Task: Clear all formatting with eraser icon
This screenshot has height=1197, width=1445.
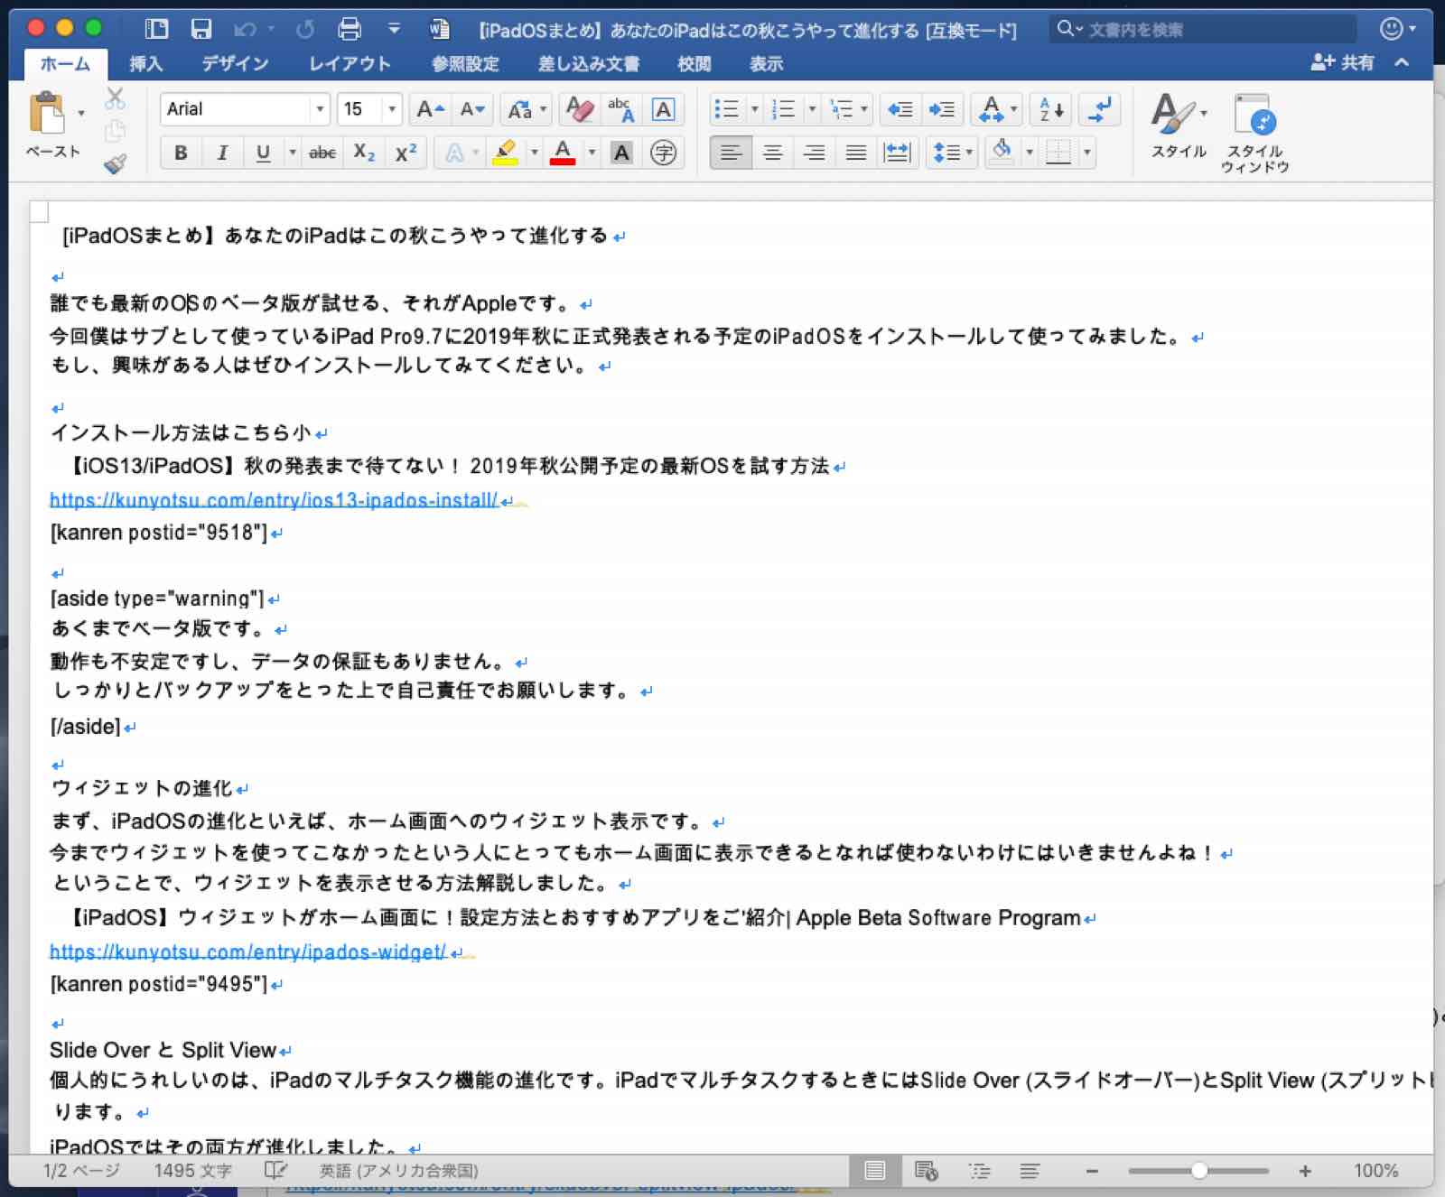Action: [580, 110]
